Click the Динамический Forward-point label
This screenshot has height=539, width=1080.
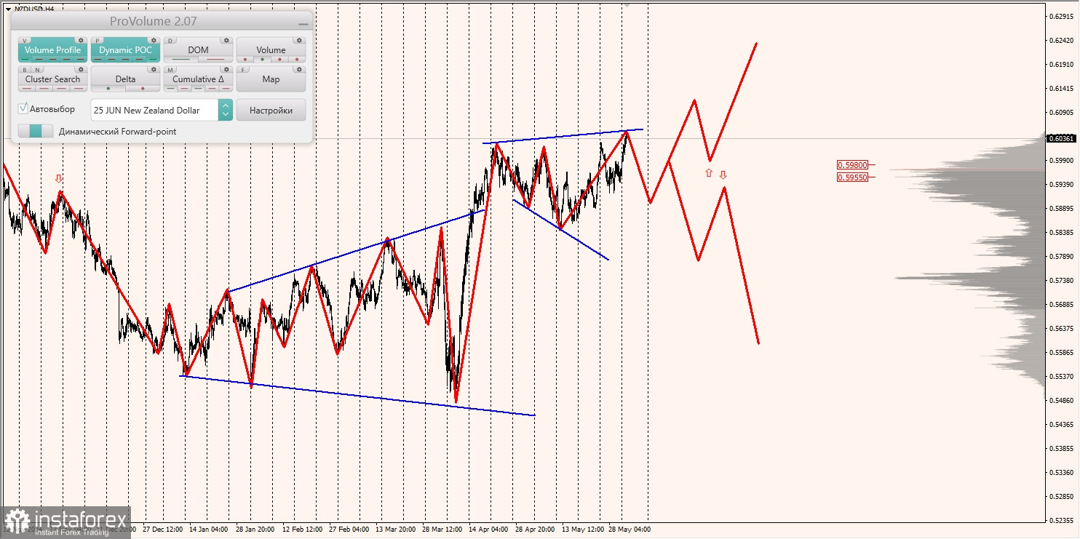pos(117,132)
